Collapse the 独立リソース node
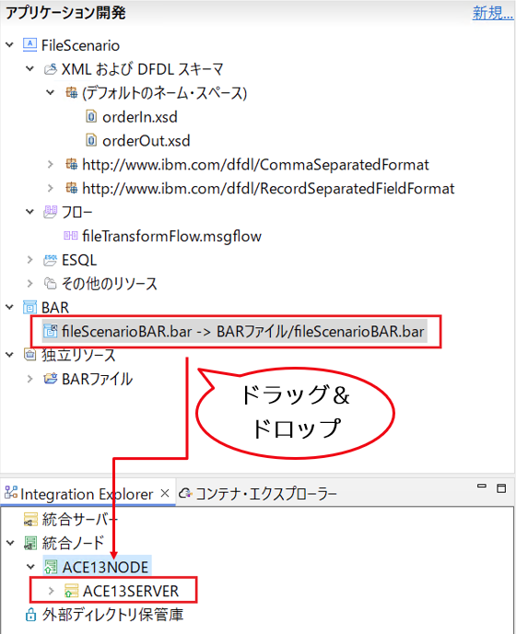The width and height of the screenshot is (516, 634). [x=10, y=355]
